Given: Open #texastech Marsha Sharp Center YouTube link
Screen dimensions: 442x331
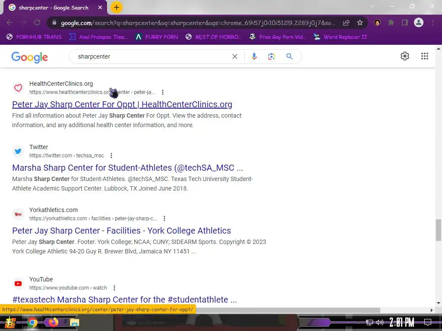Looking at the screenshot, I should click(x=124, y=300).
